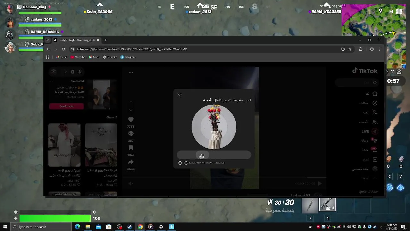Click the captcha slider handle

[x=202, y=156]
